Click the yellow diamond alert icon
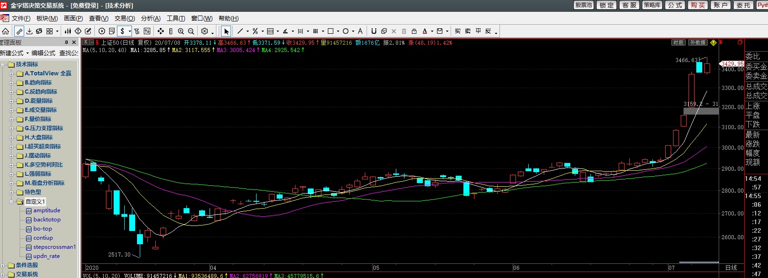 pyautogui.click(x=714, y=42)
